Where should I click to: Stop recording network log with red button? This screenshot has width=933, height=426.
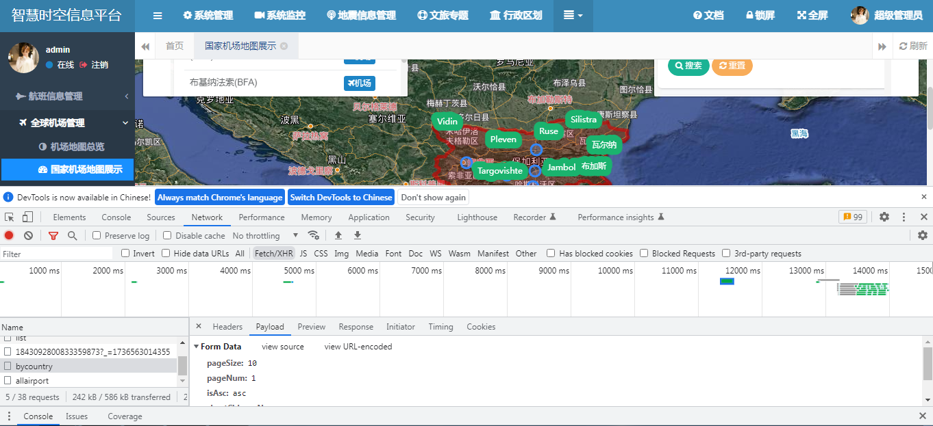click(x=9, y=235)
